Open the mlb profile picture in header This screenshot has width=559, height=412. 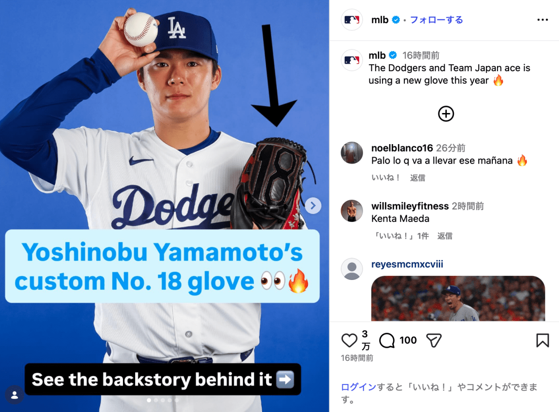coord(352,20)
